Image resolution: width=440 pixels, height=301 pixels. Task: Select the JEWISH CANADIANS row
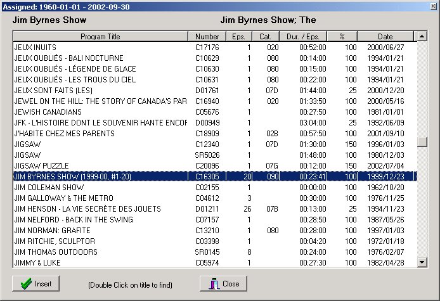coord(215,112)
